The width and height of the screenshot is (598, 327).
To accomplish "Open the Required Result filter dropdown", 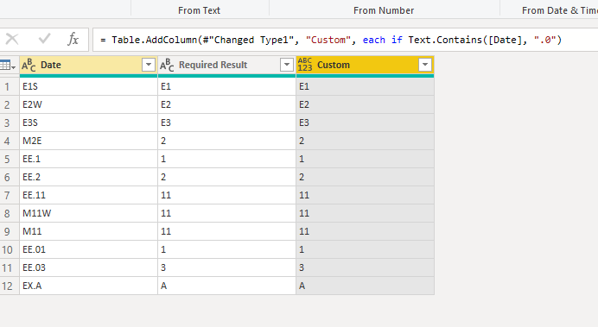I will click(x=286, y=65).
